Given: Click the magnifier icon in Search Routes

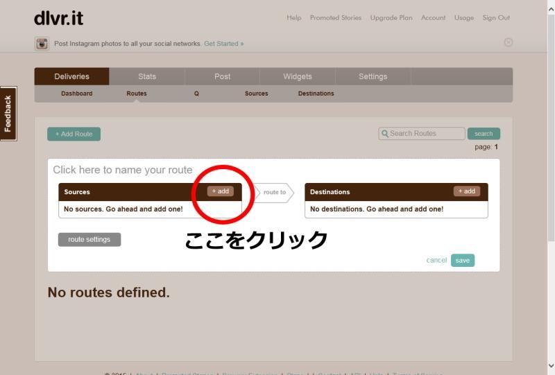Looking at the screenshot, I should pyautogui.click(x=385, y=134).
